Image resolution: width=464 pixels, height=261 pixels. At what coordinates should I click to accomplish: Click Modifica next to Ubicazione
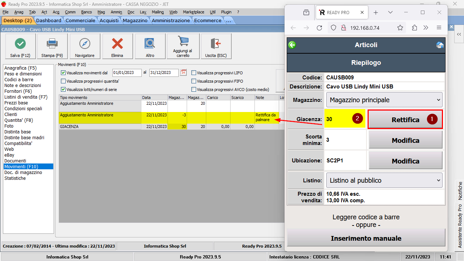pos(405,161)
